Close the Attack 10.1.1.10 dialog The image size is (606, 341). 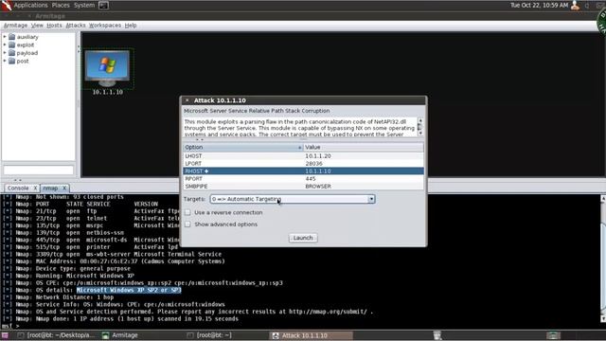pos(187,100)
